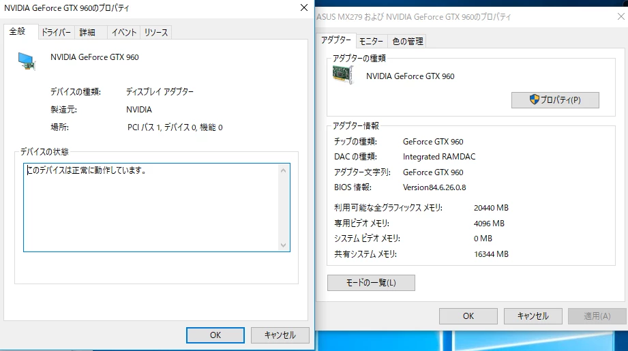Click the graphics card icon under アダプターの種類
Viewport: 628px width, 351px height.
tap(343, 74)
